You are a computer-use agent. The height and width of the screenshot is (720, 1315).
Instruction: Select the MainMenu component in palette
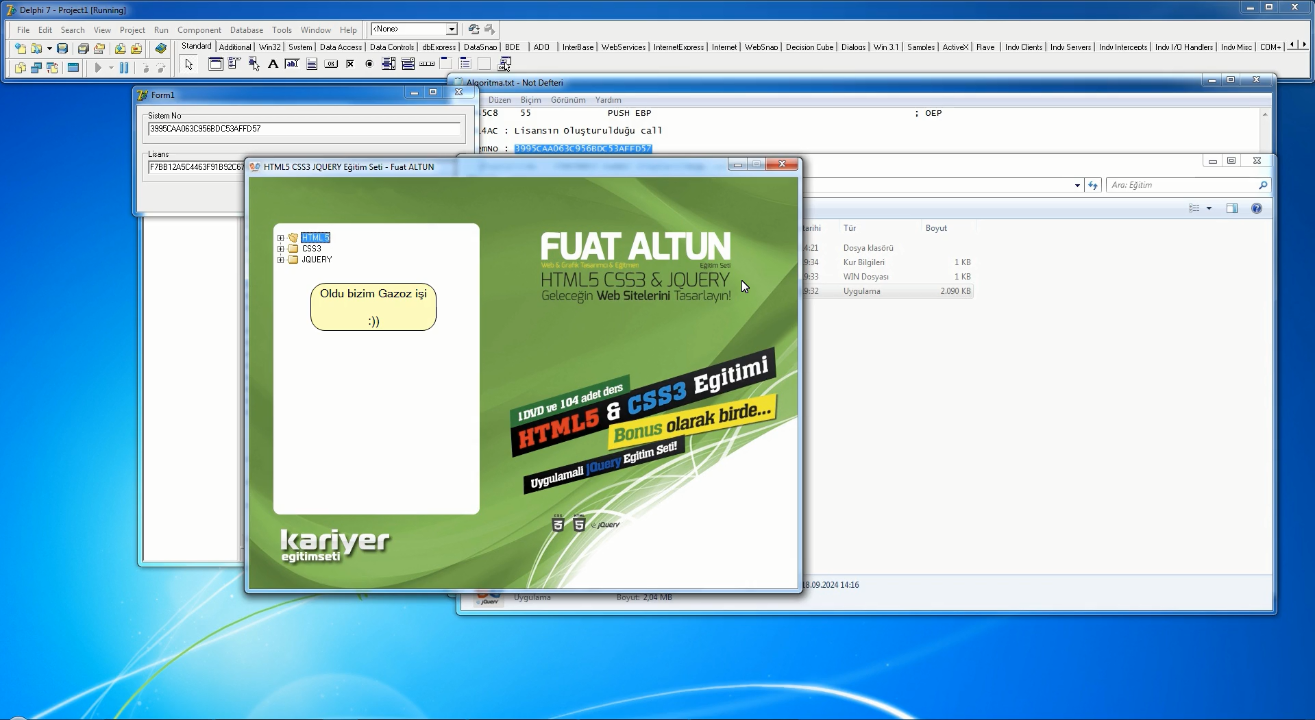[234, 64]
